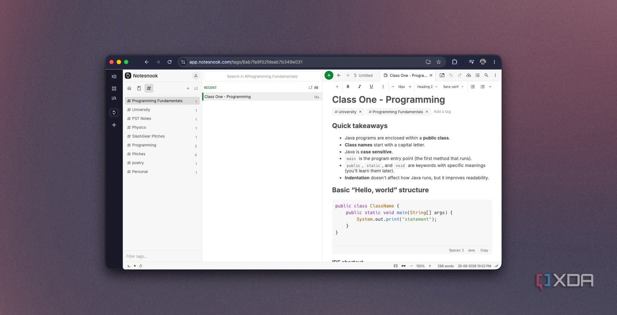Select the SlashGear Pitches tag in the sidebar
This screenshot has height=315, width=617.
point(162,136)
